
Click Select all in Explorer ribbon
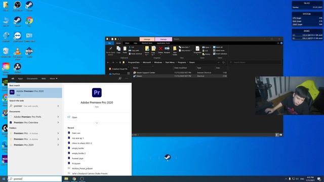coord(218,47)
